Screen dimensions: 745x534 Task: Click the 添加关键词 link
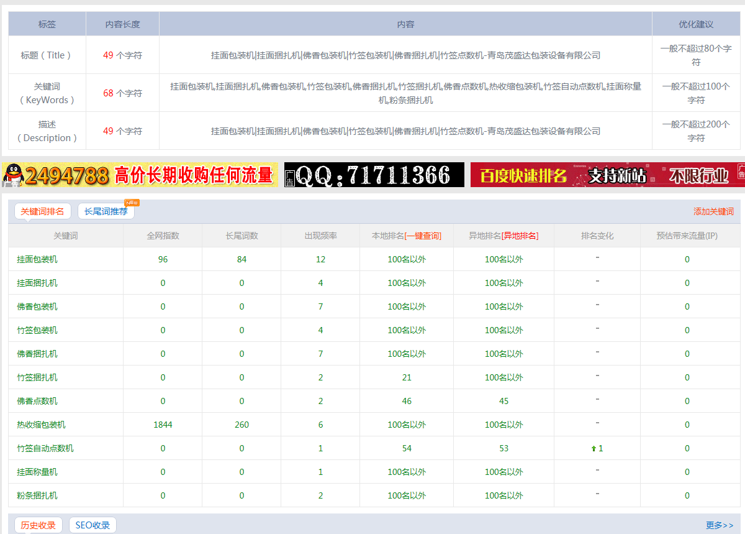(713, 211)
